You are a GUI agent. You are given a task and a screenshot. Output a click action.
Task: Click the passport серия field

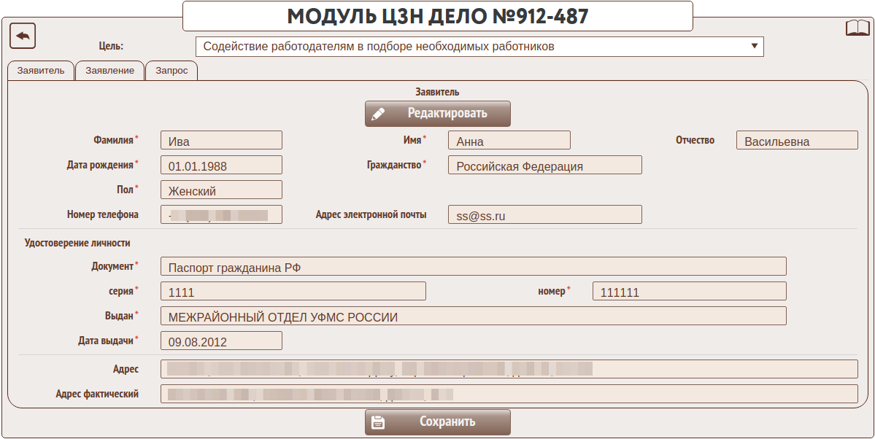tap(293, 292)
